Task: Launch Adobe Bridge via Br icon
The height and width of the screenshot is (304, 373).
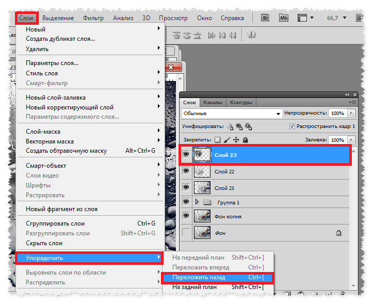Action: pos(265,18)
